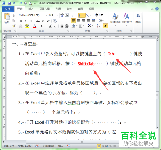Click the yellow text highlight color

(x=27, y=26)
